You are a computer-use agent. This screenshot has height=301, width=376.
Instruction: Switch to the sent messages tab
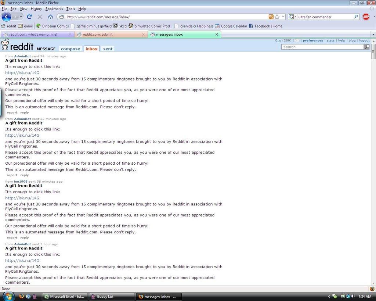point(108,49)
